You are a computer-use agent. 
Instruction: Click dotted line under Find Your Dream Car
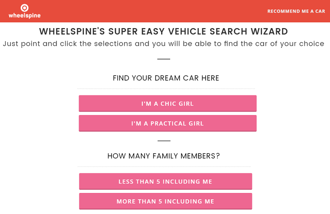[x=166, y=89]
